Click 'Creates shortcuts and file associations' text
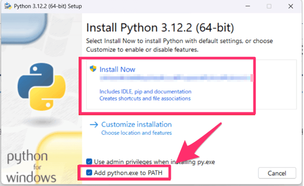The width and height of the screenshot is (304, 186). [145, 98]
